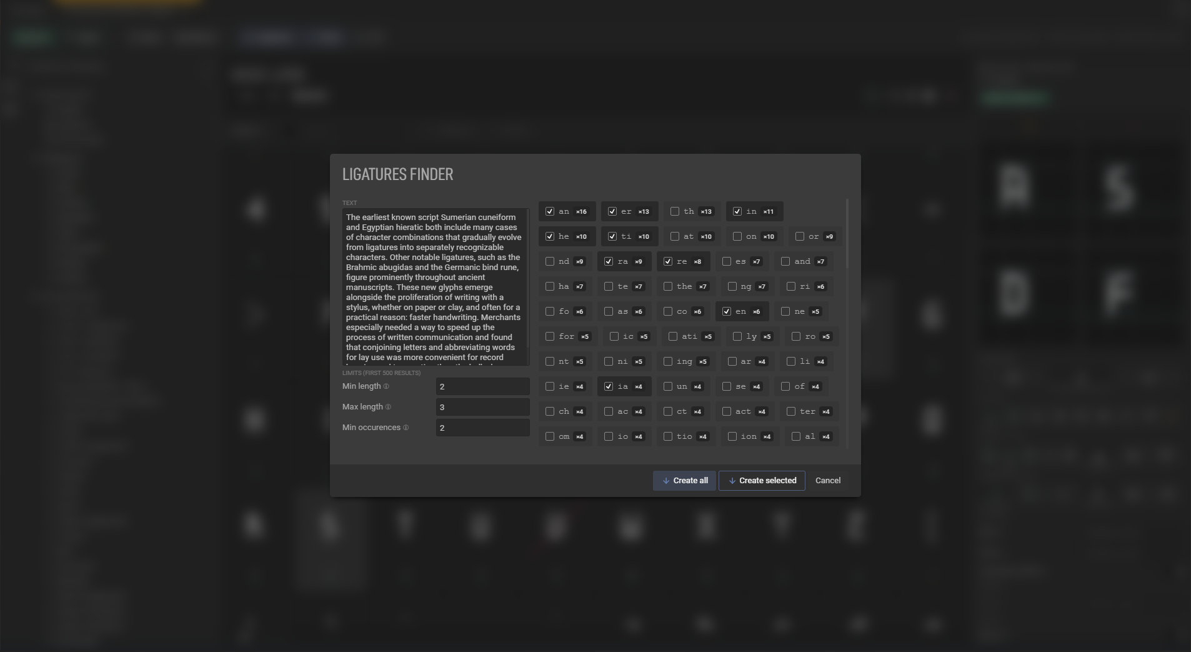This screenshot has width=1191, height=652.
Task: Uncheck the 'ra' ligature checkbox
Action: (x=609, y=261)
